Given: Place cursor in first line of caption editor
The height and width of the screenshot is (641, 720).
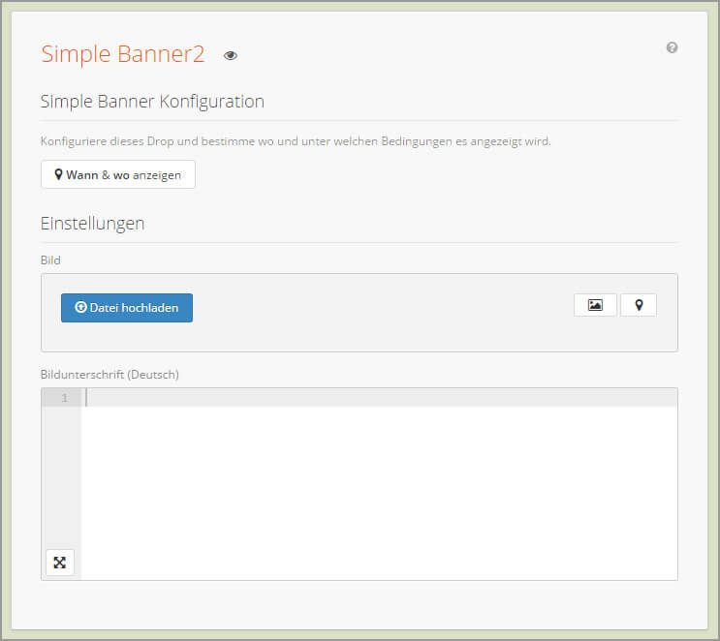Looking at the screenshot, I should (x=378, y=398).
